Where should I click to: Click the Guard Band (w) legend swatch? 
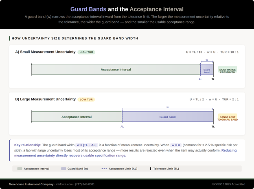[x=63, y=169]
